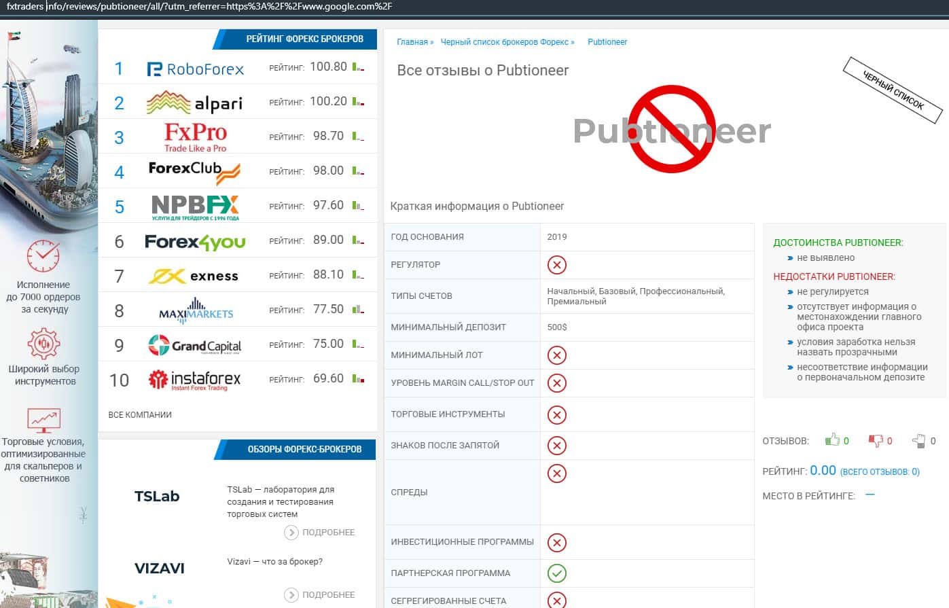Click the red thumbs-down reviews icon
Viewport: 949px width, 608px height.
pyautogui.click(x=876, y=441)
